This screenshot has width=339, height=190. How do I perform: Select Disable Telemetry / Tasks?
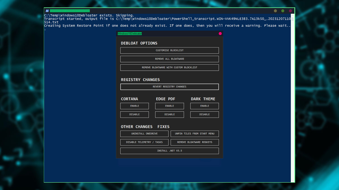(144, 142)
